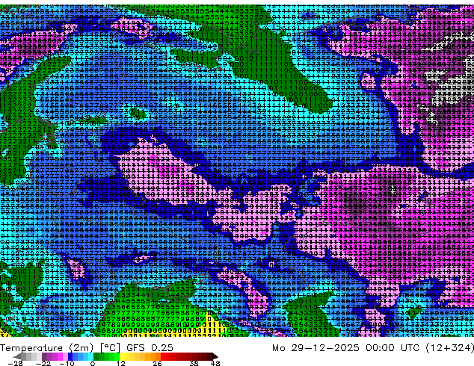Click the '-22' legend label
This screenshot has height=366, width=474.
click(x=43, y=363)
